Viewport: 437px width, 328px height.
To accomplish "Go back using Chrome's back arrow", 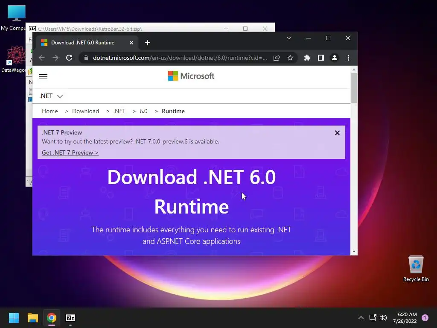I will click(42, 58).
